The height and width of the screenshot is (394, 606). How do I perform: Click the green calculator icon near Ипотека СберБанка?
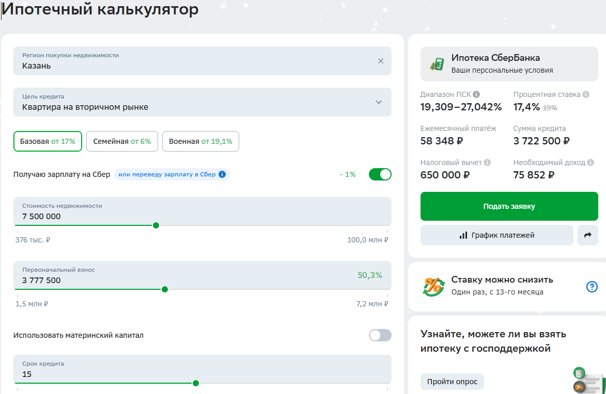437,63
